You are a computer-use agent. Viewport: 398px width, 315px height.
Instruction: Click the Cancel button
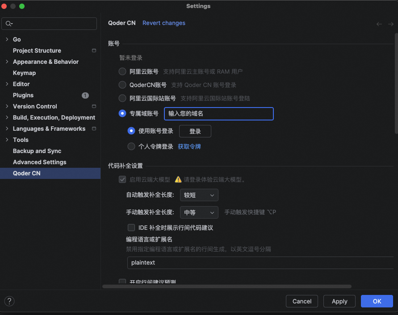tap(302, 301)
